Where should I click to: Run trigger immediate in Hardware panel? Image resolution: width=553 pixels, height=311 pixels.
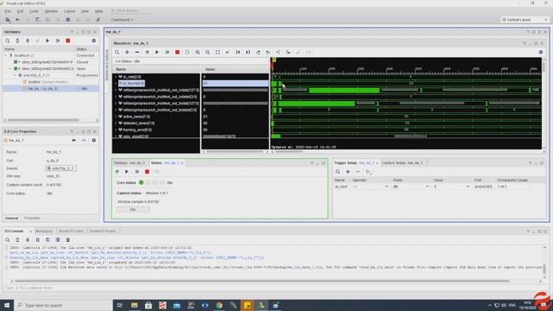coord(58,41)
